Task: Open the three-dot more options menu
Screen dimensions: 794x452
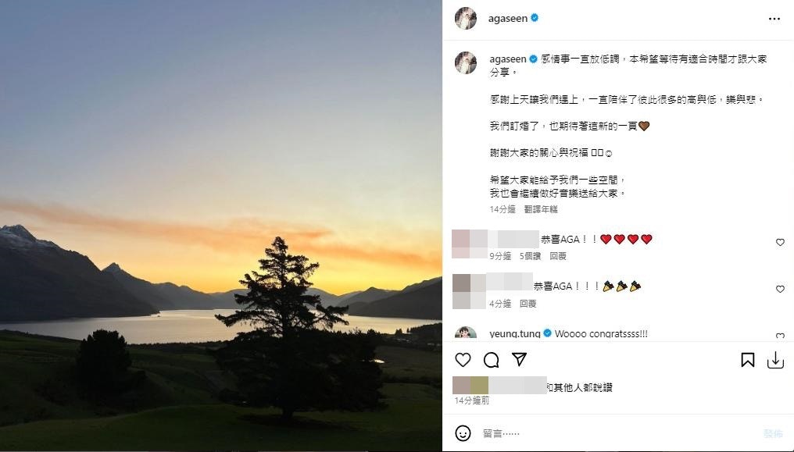Action: [774, 19]
